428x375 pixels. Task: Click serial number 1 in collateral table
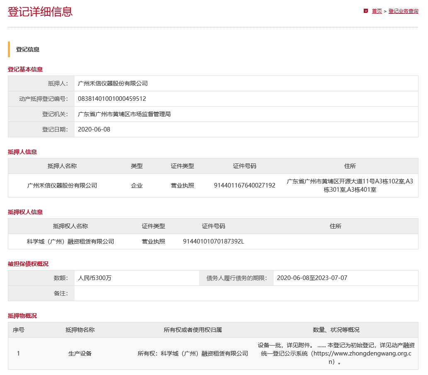pos(18,354)
